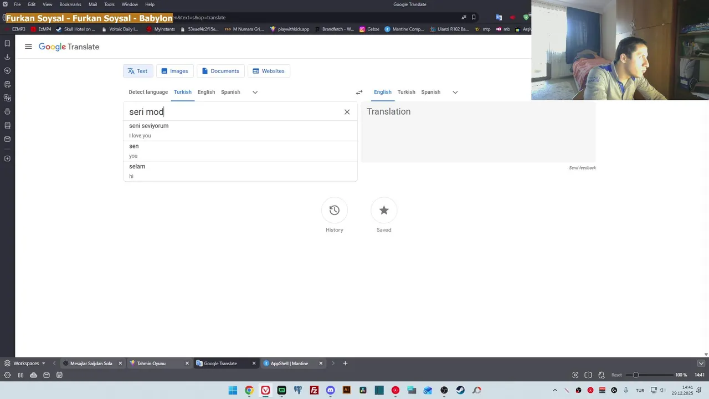Select the Websites translation tab
This screenshot has width=709, height=399.
click(269, 71)
